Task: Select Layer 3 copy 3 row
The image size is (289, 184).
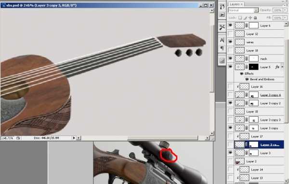Action: point(259,120)
